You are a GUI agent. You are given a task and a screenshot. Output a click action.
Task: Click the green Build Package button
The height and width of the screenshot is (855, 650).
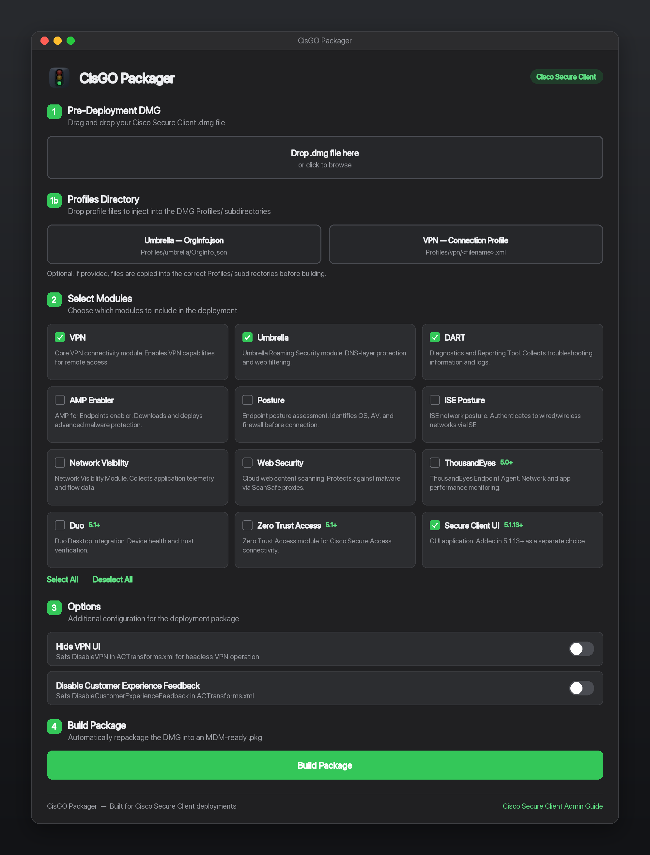325,765
